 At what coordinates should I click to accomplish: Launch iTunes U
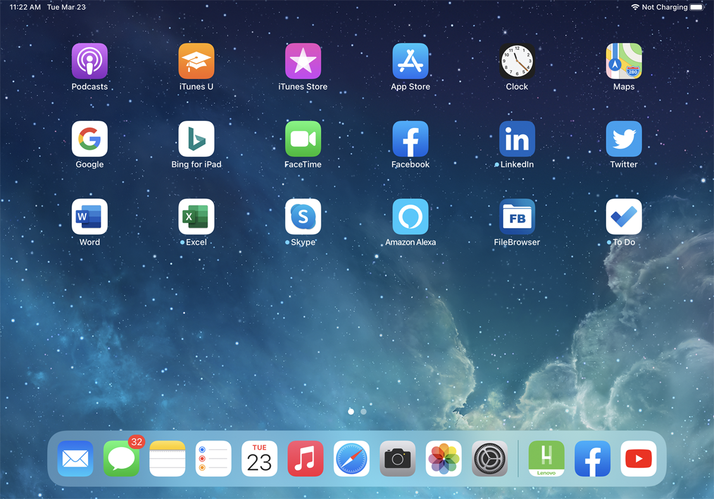click(196, 61)
